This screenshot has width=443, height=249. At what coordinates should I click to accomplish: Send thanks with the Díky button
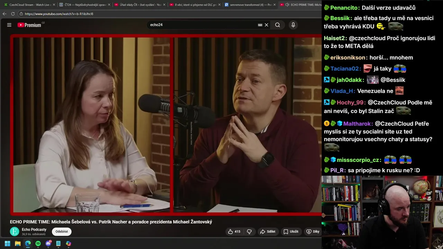(x=313, y=232)
